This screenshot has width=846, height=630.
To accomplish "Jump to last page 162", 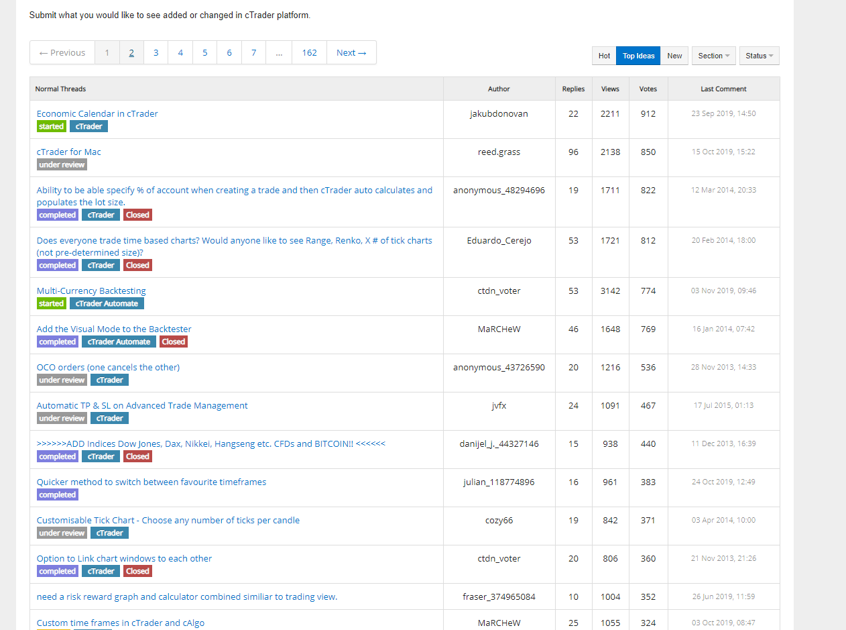I will (309, 52).
